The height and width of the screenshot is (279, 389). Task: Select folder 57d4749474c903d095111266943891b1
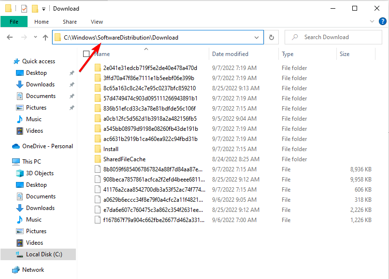(x=150, y=98)
